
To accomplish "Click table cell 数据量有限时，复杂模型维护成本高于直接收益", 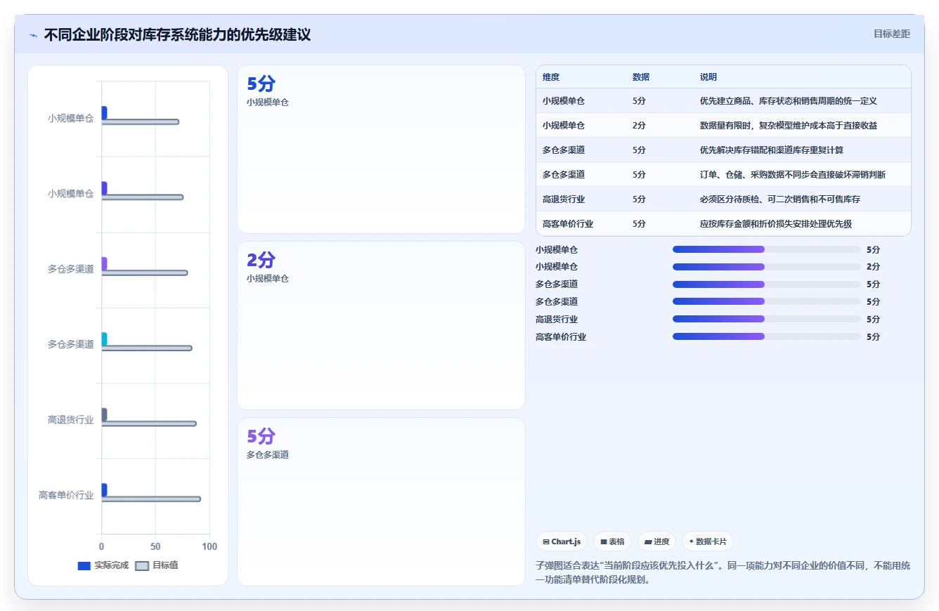I will [x=789, y=126].
